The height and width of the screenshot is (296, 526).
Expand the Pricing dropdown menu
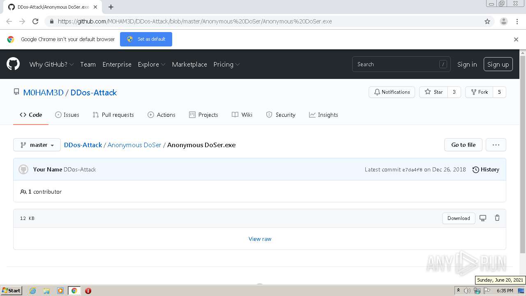(226, 65)
